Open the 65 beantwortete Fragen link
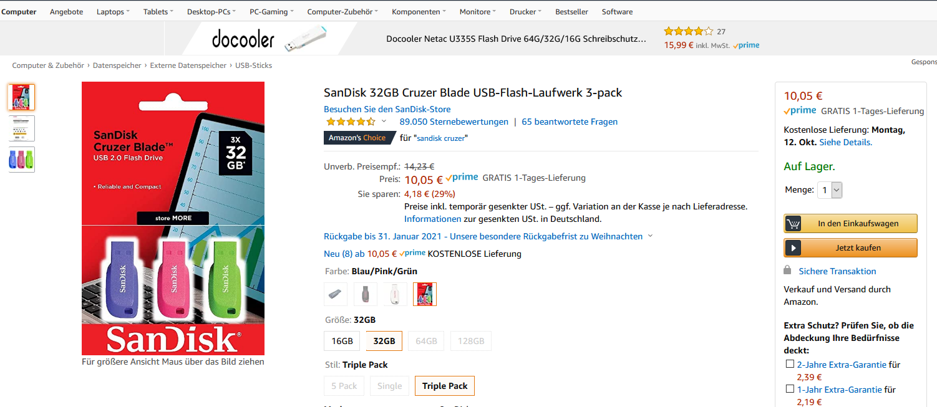 click(x=570, y=122)
